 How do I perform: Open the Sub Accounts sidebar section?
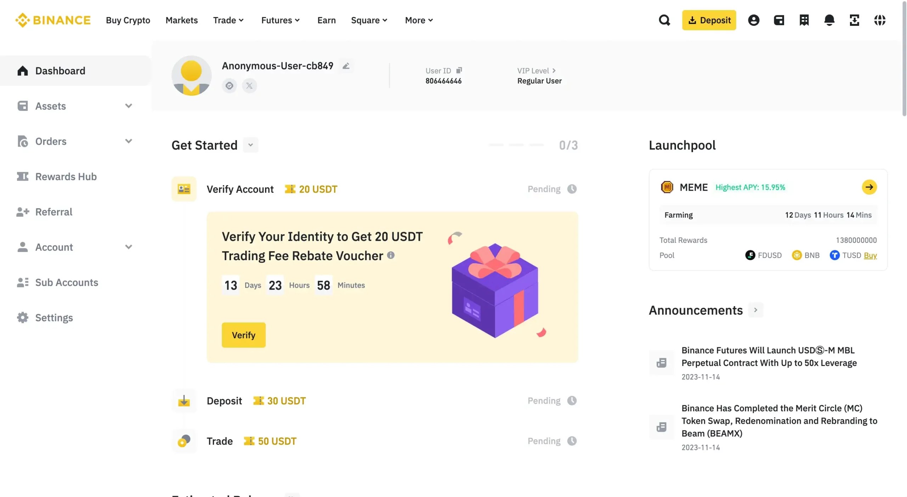point(67,282)
